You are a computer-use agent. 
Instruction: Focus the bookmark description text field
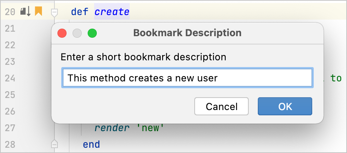point(187,78)
